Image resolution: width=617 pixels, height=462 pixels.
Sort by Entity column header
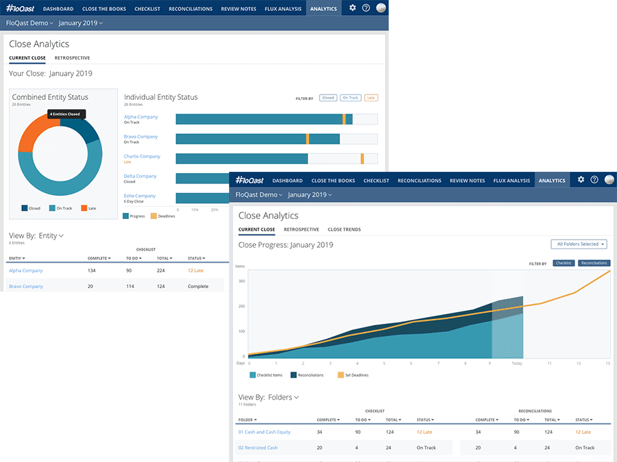coord(17,258)
